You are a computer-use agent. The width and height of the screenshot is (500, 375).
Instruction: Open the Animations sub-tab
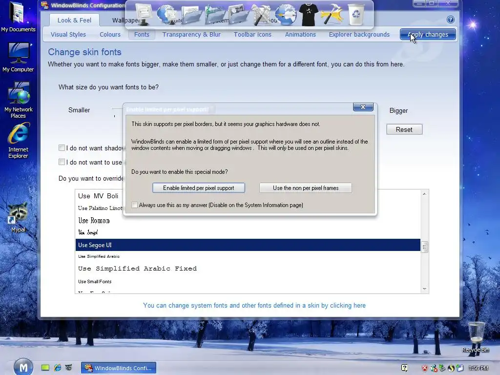300,35
